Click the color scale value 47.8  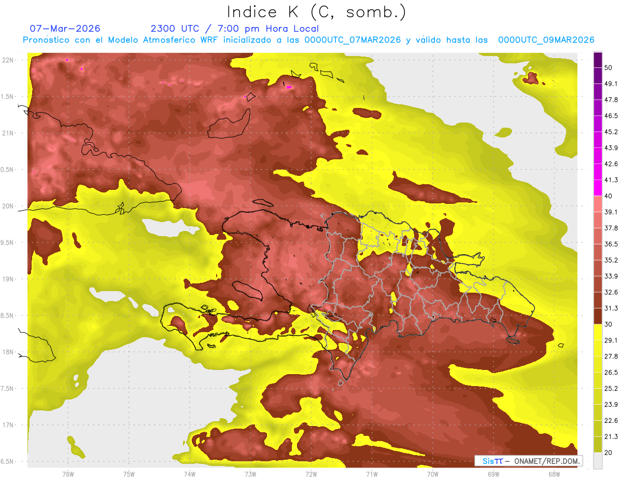click(611, 100)
